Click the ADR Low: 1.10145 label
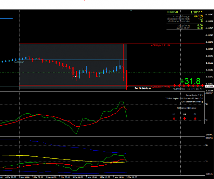This screenshot has width=214, height=179. pos(161,87)
